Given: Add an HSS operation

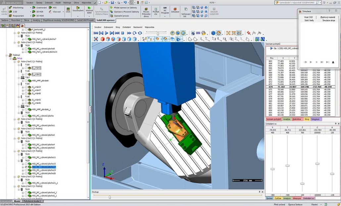Looking at the screenshot, I should (53, 8).
